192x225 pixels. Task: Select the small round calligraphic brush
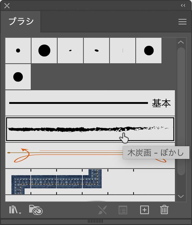18,50
